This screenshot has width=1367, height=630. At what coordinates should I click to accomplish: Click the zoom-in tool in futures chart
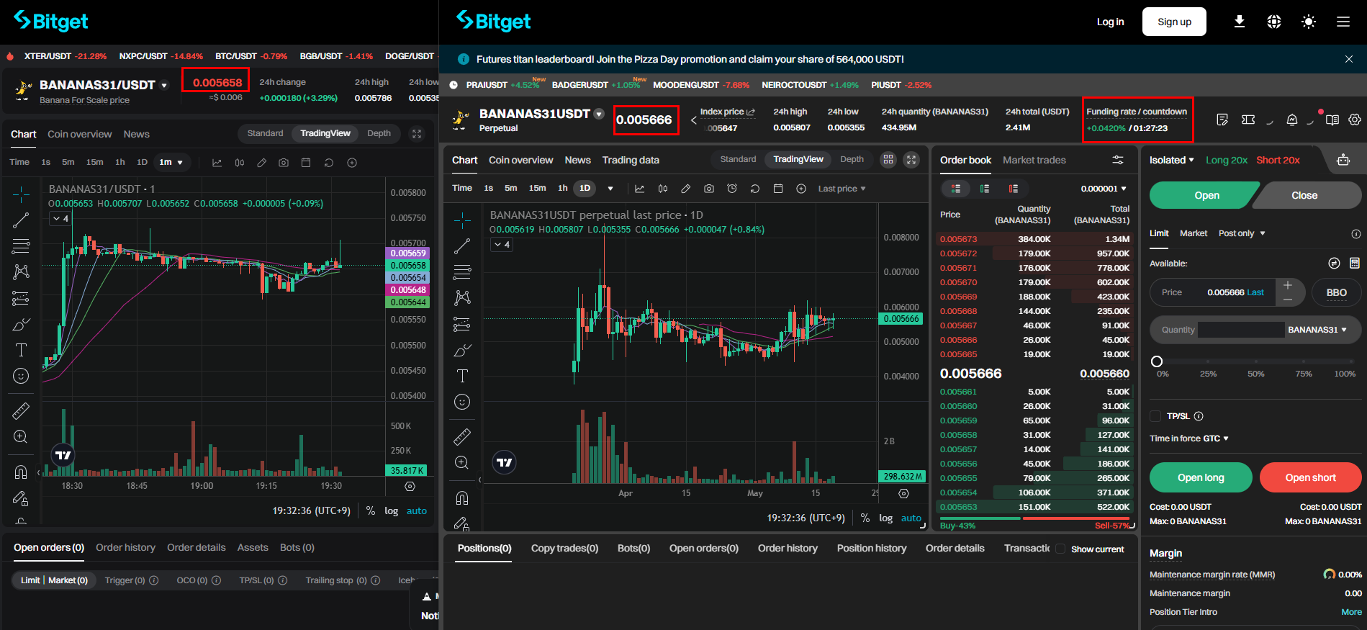(x=462, y=463)
